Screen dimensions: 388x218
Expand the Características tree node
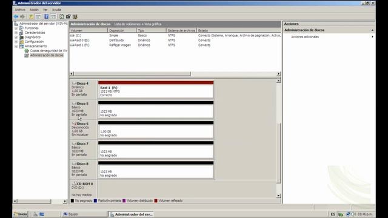click(x=16, y=33)
